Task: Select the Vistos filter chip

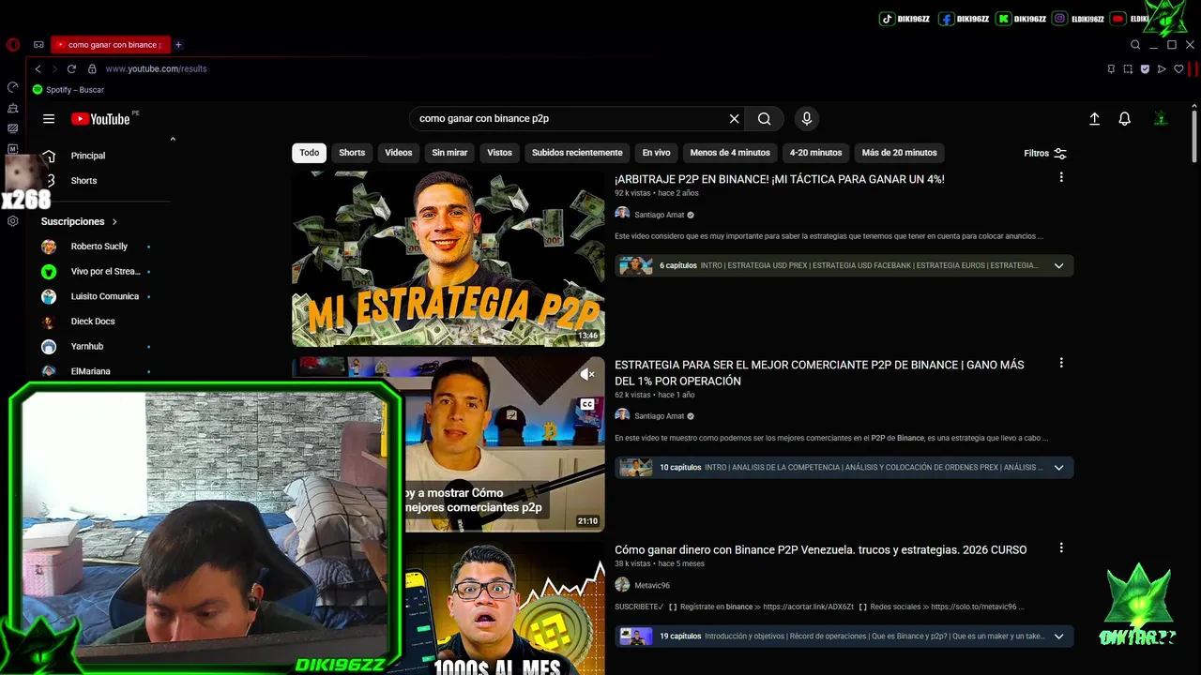Action: coord(500,153)
